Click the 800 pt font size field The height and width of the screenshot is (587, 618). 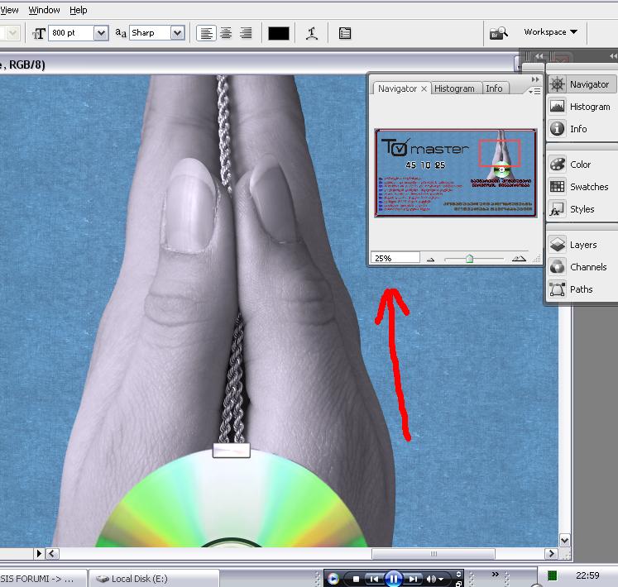(71, 33)
